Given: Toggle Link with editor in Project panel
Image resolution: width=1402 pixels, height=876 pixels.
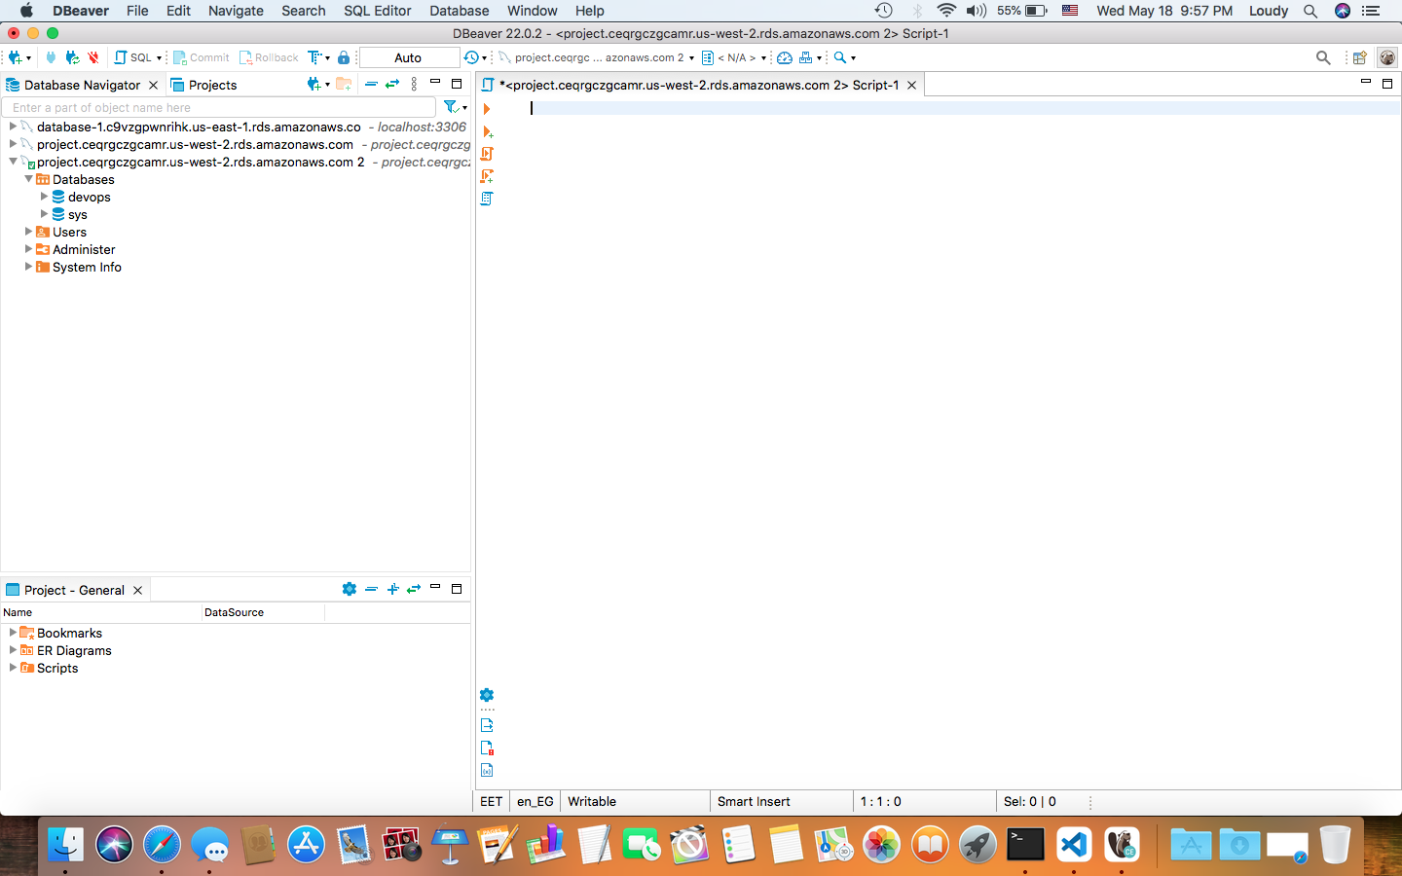Looking at the screenshot, I should 414,589.
